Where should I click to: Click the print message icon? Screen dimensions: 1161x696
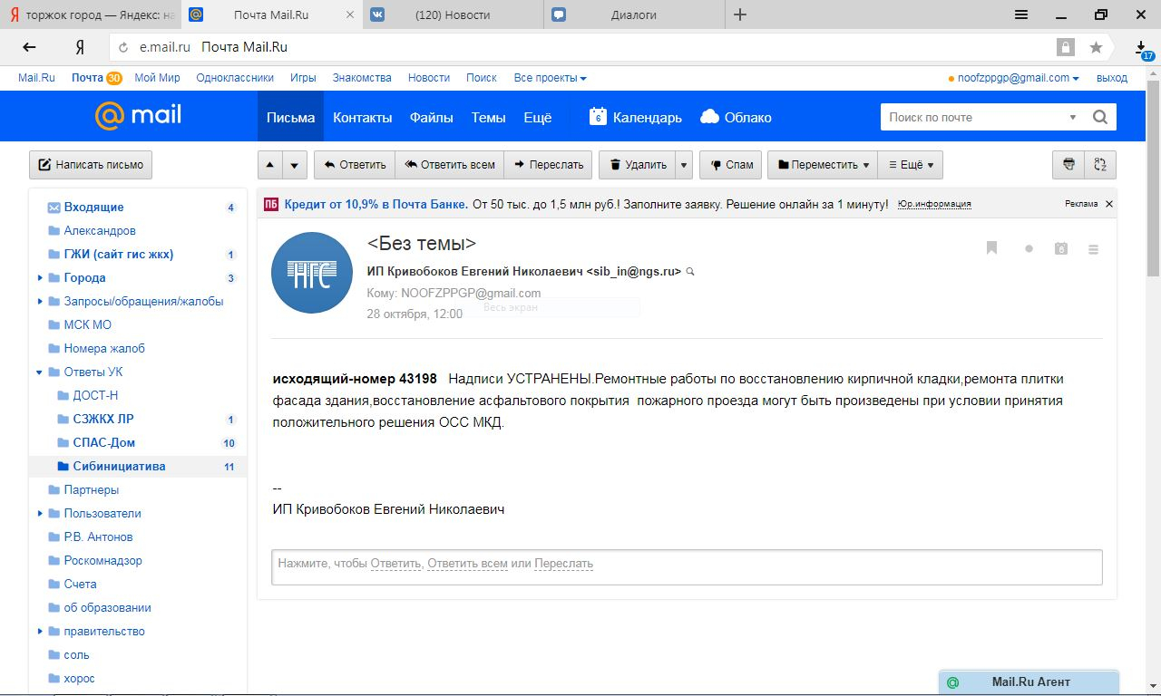pos(1068,165)
